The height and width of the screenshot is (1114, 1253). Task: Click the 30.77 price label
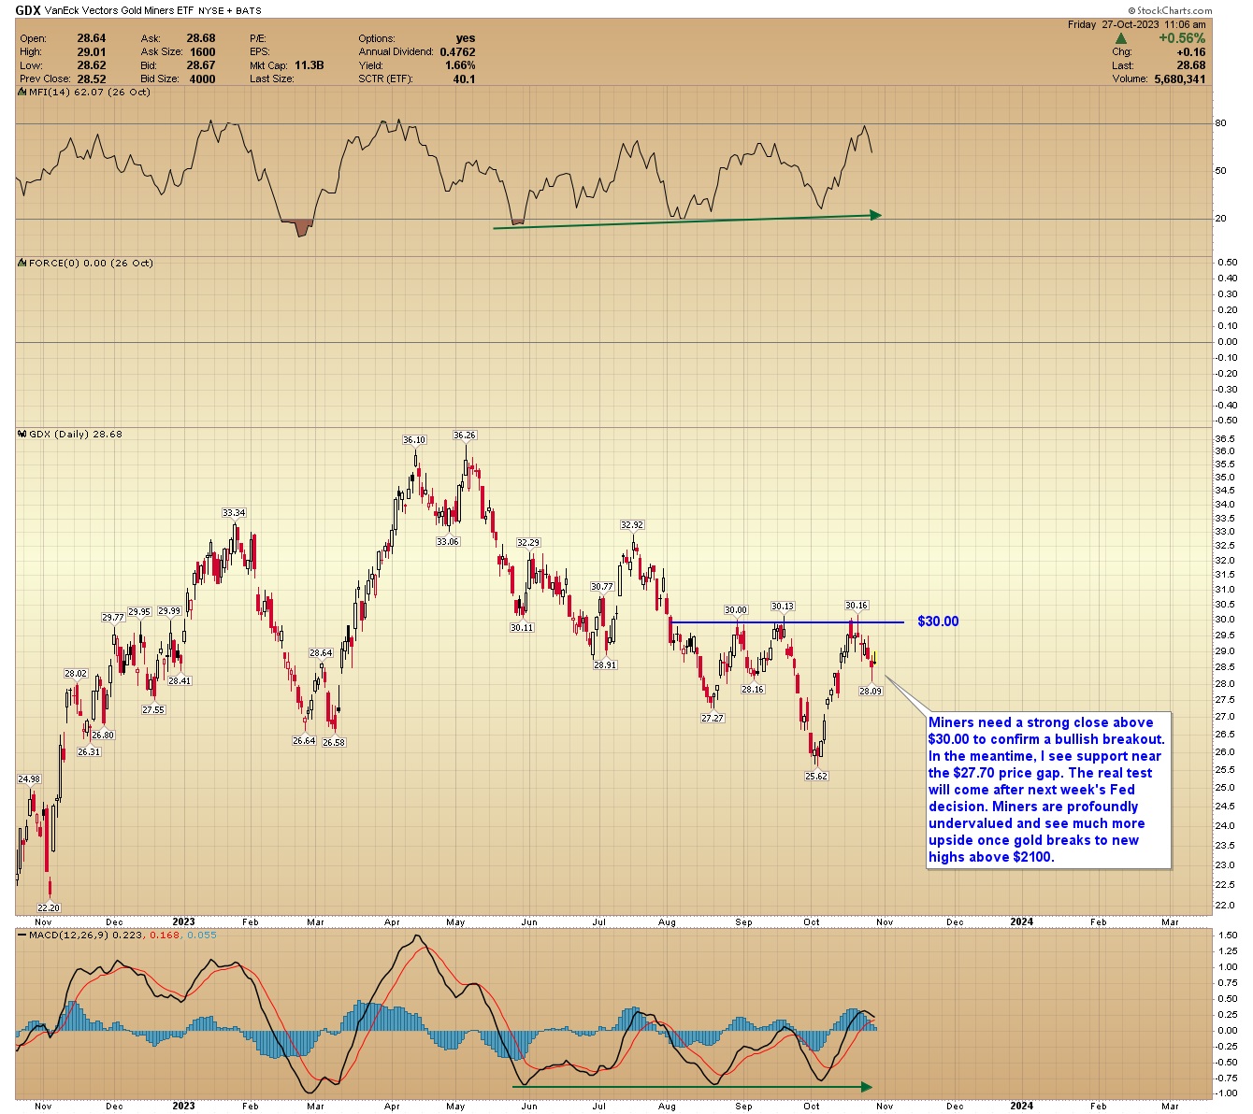pyautogui.click(x=602, y=587)
